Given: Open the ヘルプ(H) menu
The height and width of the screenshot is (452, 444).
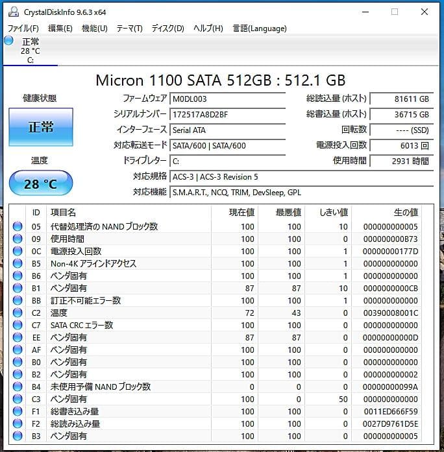Looking at the screenshot, I should pyautogui.click(x=208, y=29).
